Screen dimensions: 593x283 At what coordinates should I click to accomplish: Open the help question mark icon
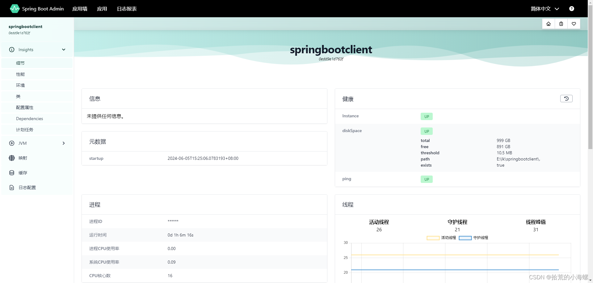571,9
